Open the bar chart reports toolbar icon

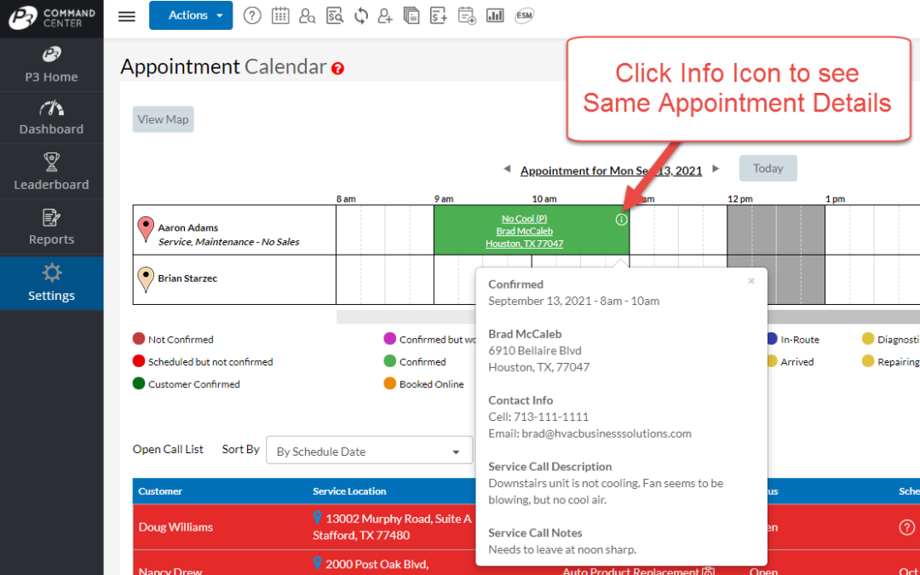[x=495, y=15]
